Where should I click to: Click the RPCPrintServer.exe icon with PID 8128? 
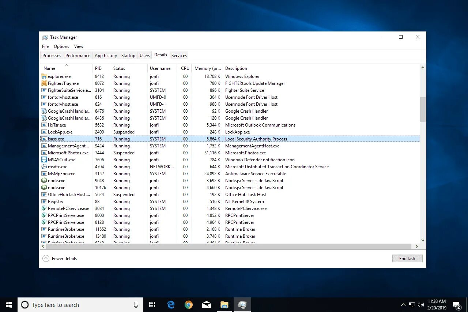pos(44,222)
